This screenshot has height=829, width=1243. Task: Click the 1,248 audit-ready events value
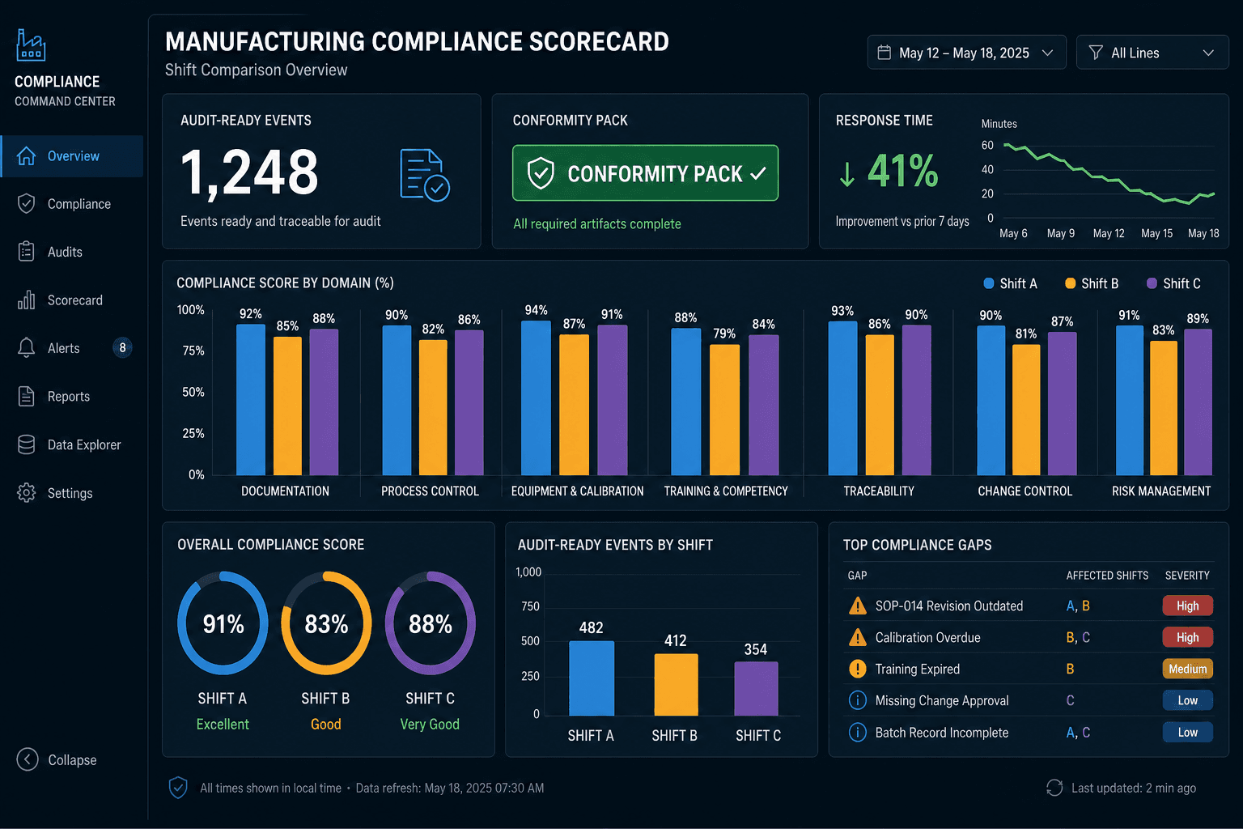(x=249, y=172)
